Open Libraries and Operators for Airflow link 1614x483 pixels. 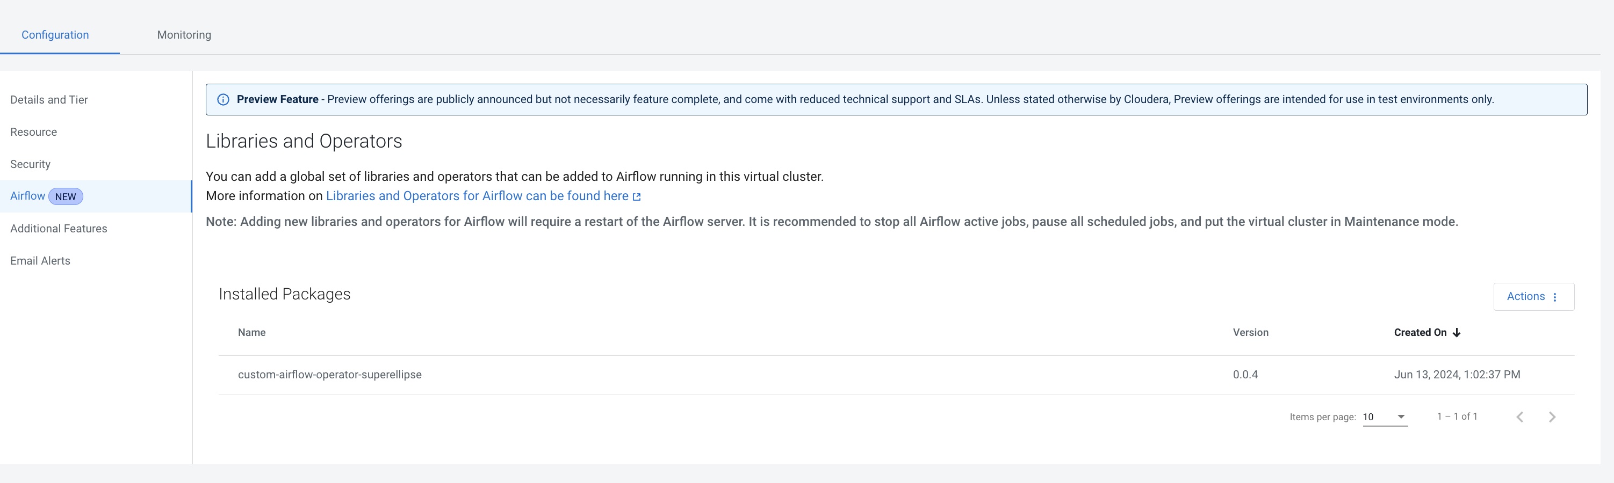[477, 196]
